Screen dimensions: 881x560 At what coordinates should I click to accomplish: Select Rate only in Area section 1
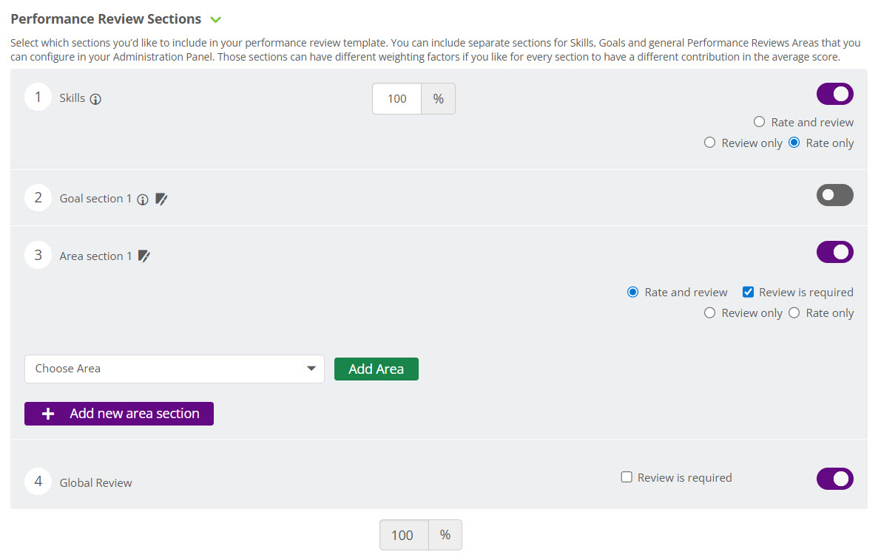click(x=794, y=313)
